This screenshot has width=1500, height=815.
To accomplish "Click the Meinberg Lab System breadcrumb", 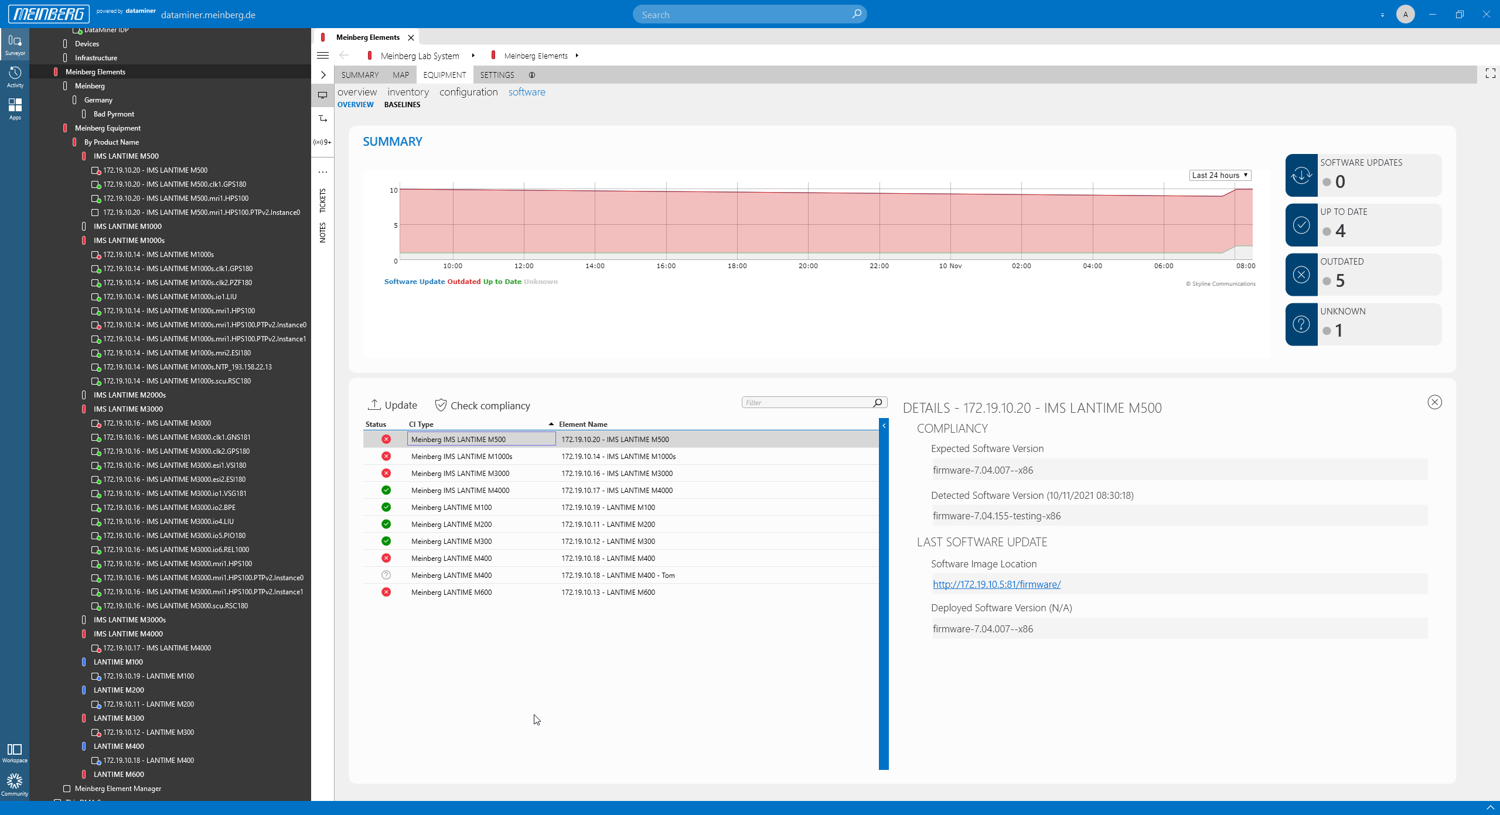I will (x=420, y=56).
